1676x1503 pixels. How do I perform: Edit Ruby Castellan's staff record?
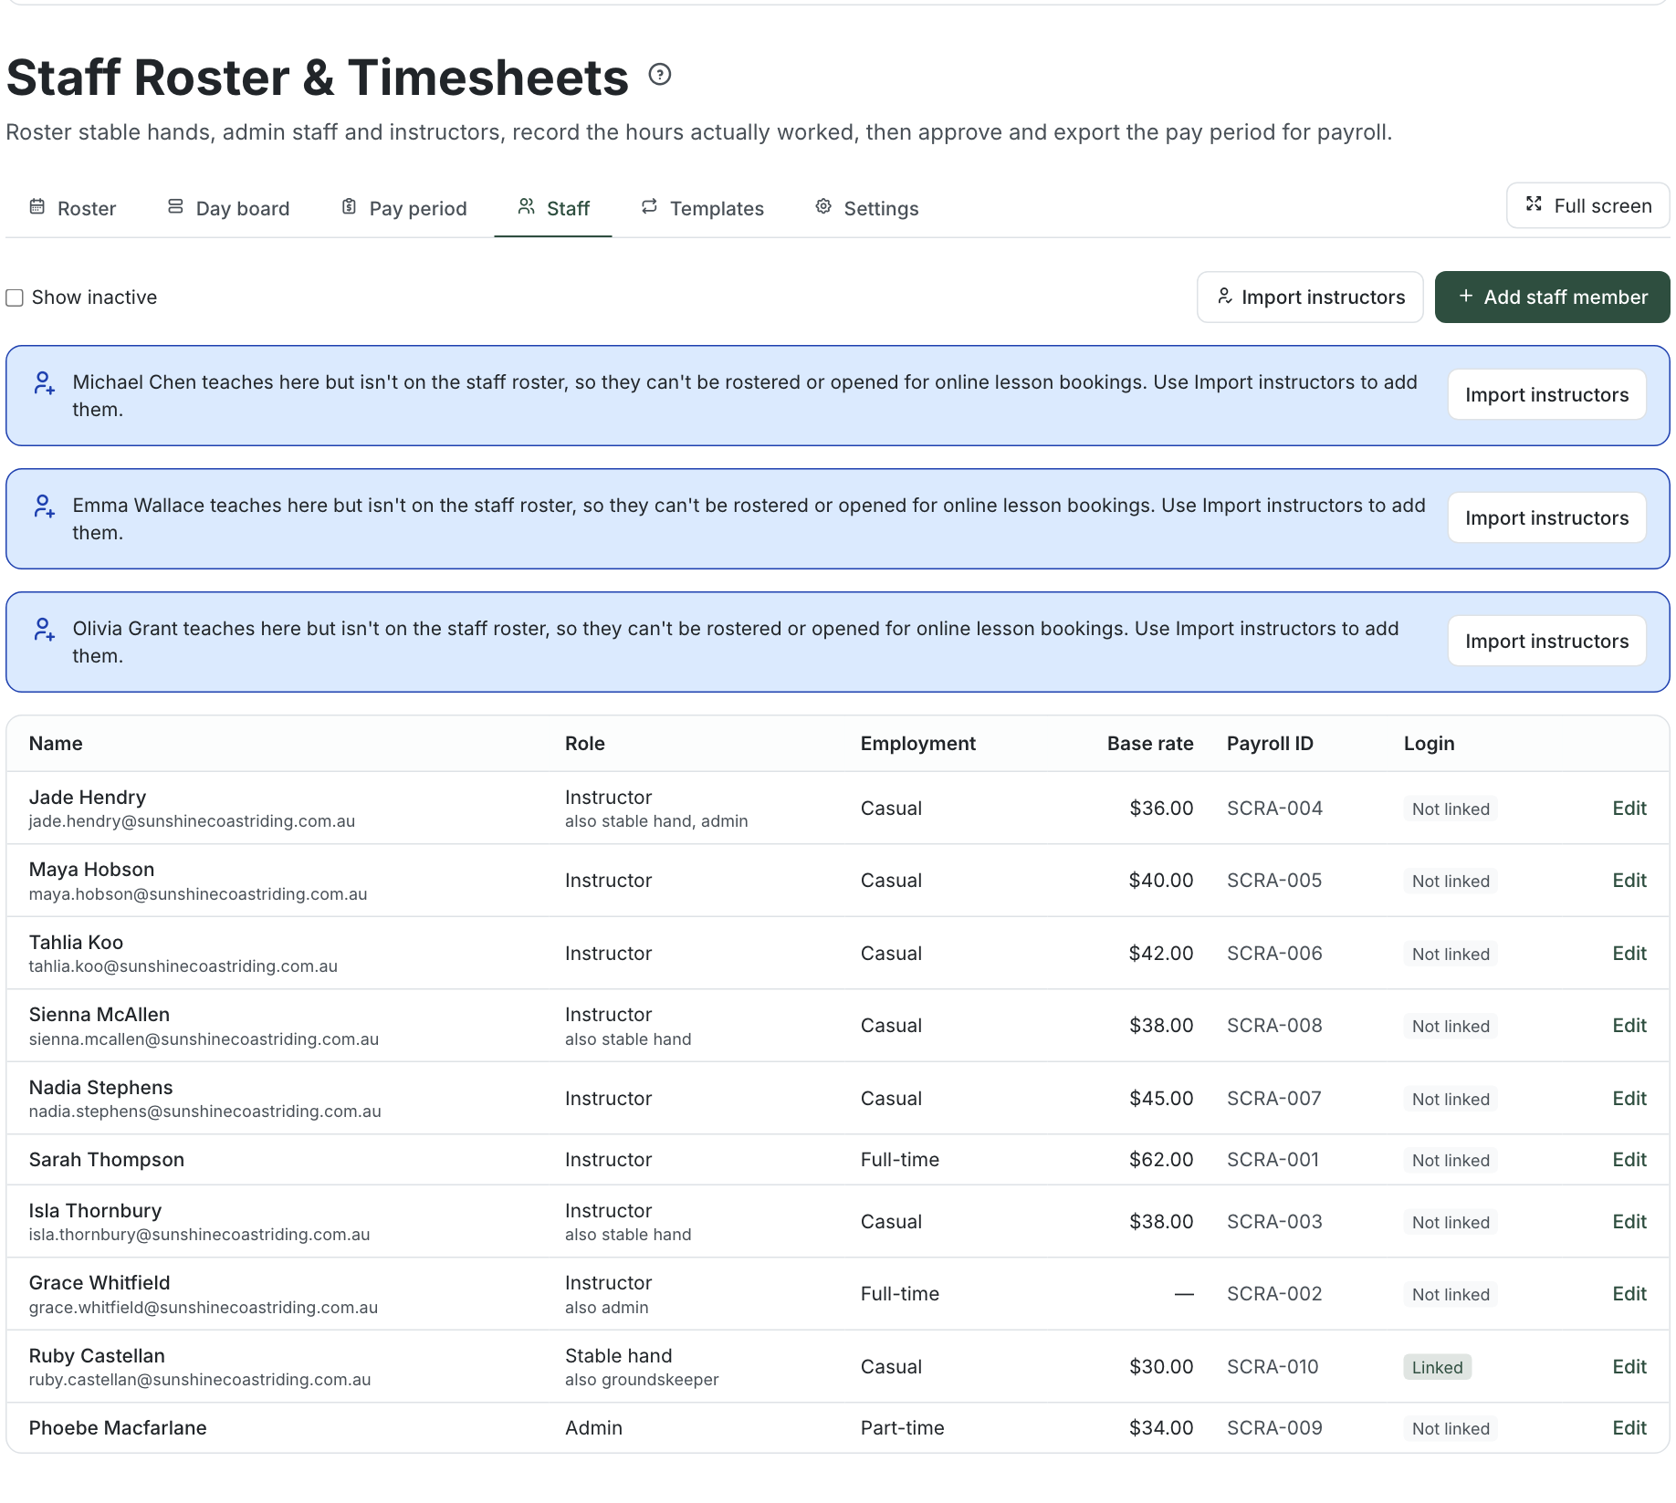point(1629,1367)
